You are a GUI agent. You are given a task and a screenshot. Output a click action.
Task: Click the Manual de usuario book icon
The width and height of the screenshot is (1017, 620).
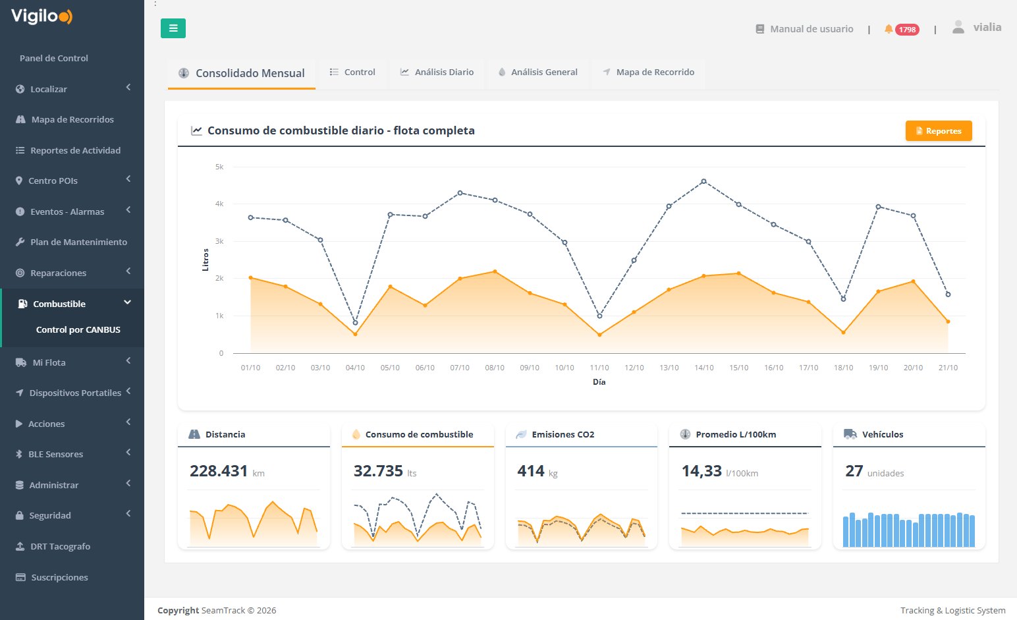[x=759, y=29]
